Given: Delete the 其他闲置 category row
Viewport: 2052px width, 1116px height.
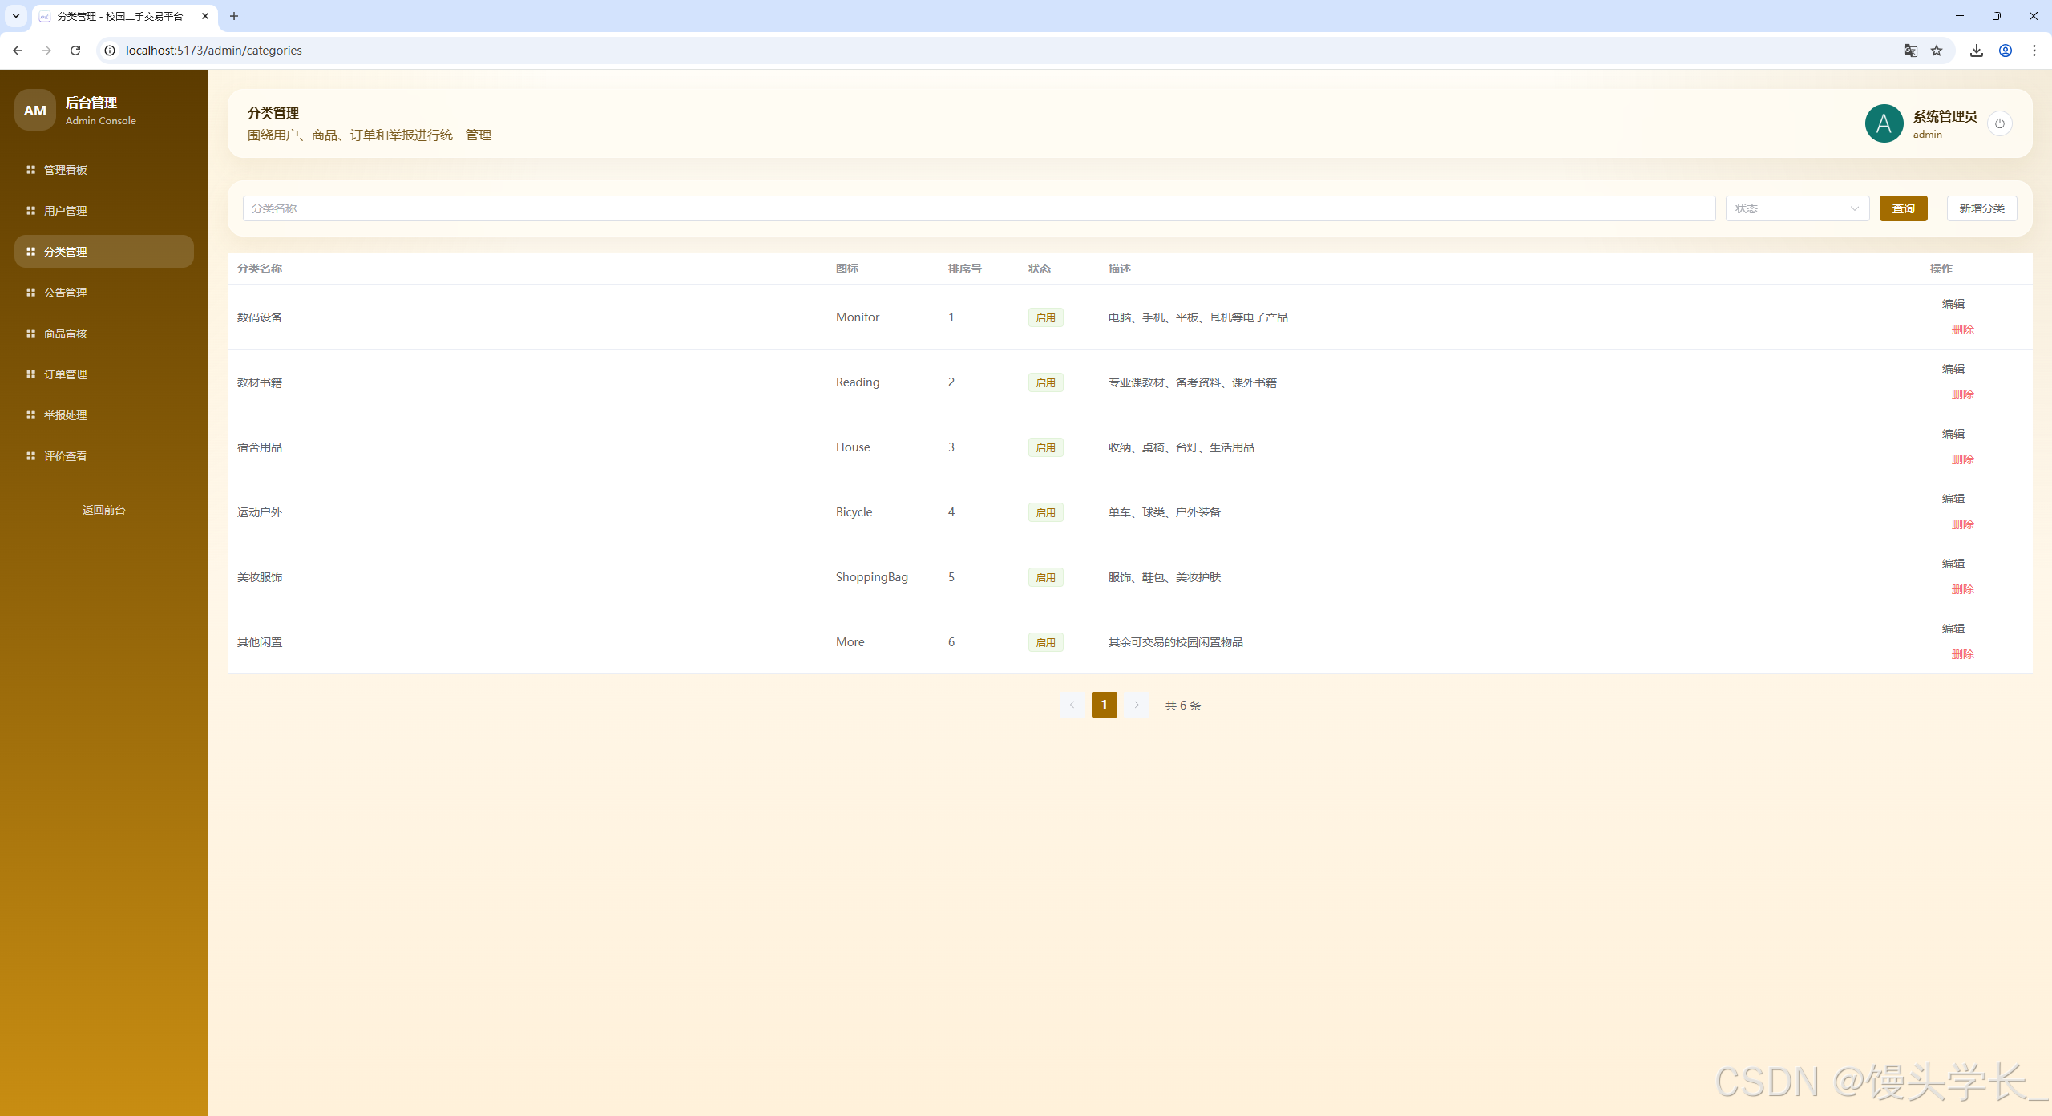Looking at the screenshot, I should coord(1961,654).
